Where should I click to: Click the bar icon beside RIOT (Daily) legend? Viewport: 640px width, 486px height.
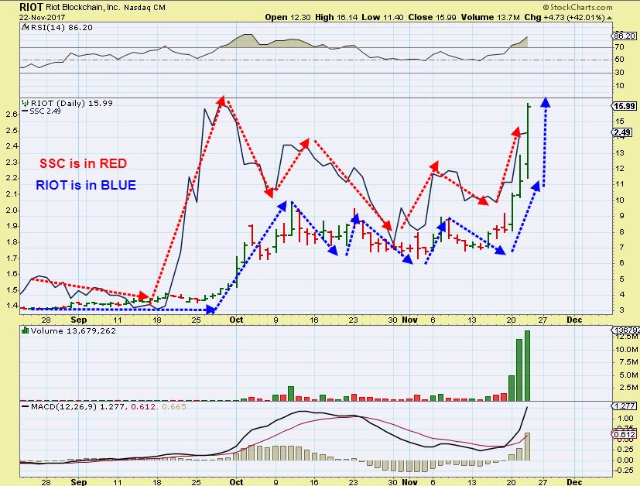click(x=25, y=103)
